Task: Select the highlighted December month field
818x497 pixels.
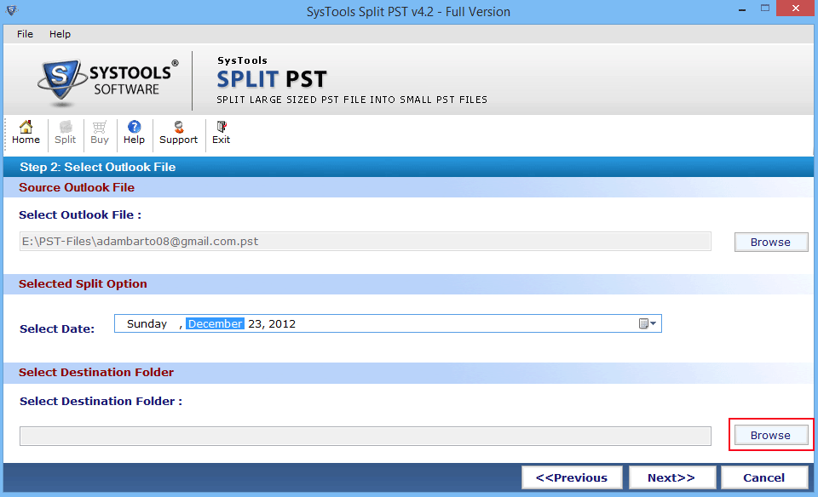Action: pyautogui.click(x=215, y=323)
